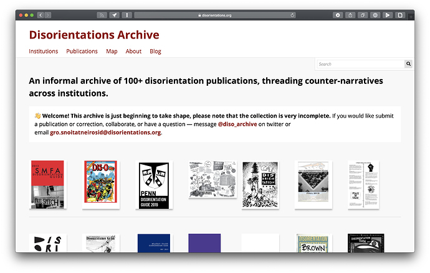The width and height of the screenshot is (430, 273).
Task: Click the text-cursor toolbar icon
Action: 127,15
